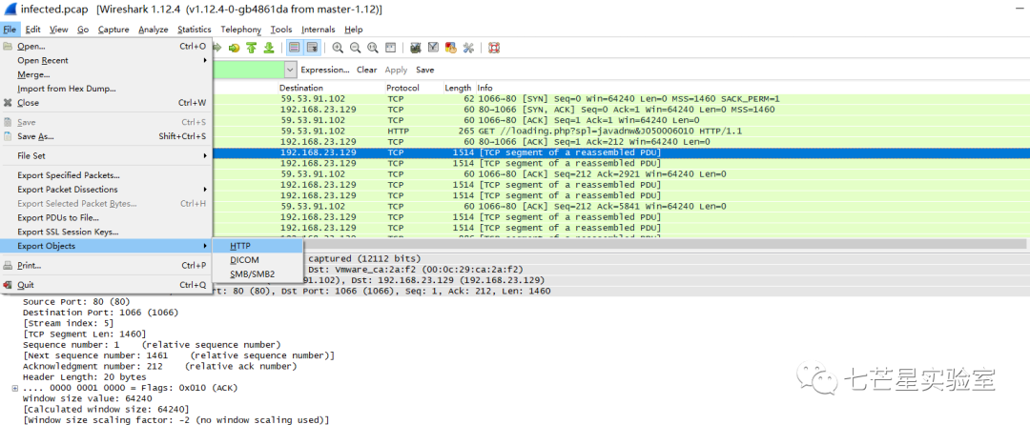
Task: Click the Zoom Out magnifier icon
Action: (x=356, y=48)
